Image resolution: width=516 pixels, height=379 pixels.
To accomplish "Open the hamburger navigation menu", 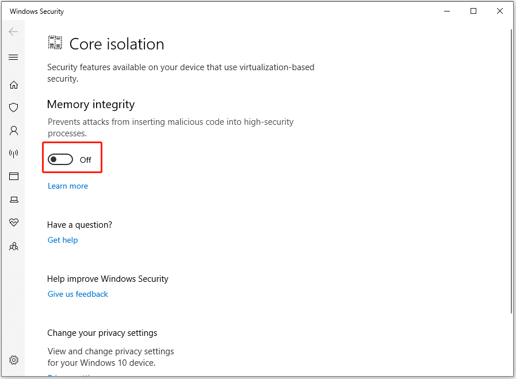I will (x=13, y=58).
